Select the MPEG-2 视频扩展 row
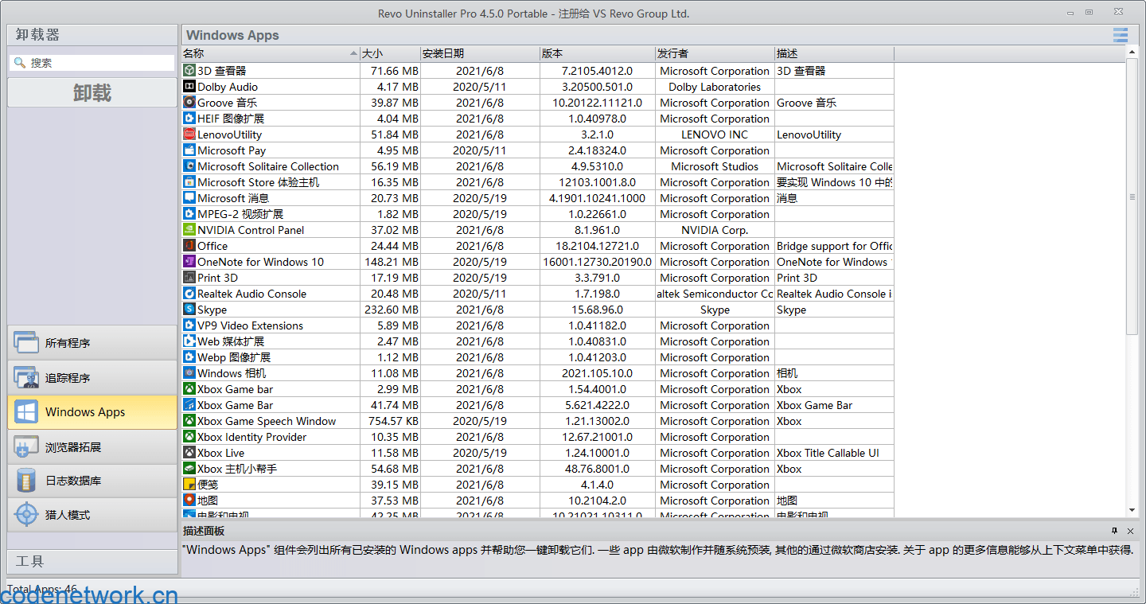Screen dimensions: 1146x604 (x=538, y=214)
